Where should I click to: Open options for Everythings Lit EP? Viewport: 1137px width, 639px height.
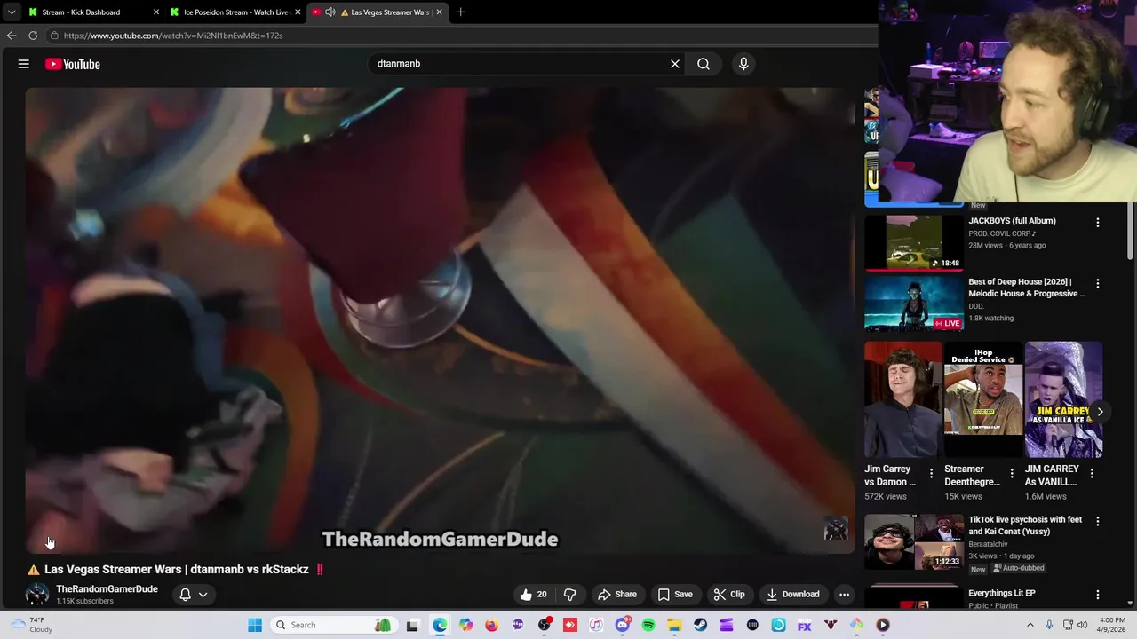pos(1098,595)
